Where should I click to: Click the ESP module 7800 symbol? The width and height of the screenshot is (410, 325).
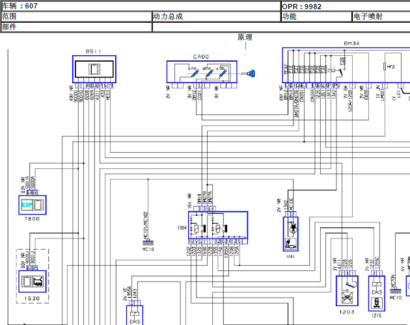(33, 205)
